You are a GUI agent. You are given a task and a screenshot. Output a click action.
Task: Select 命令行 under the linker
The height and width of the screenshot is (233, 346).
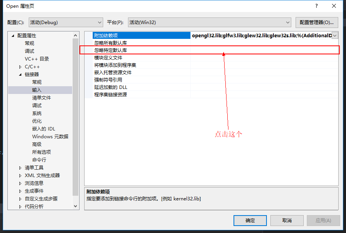39,160
